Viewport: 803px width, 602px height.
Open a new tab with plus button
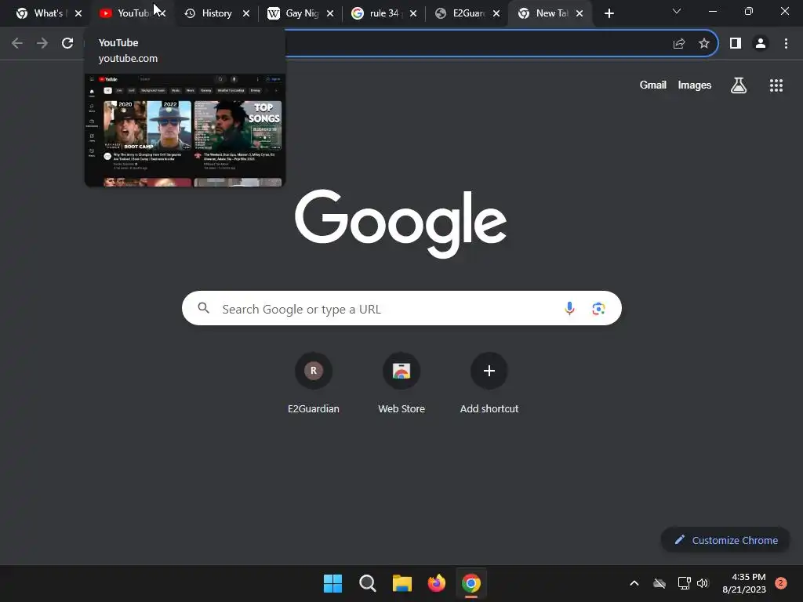[609, 13]
